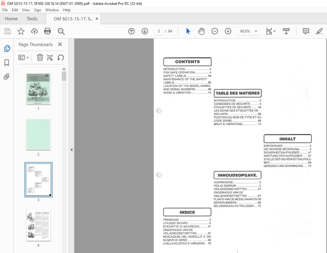The height and width of the screenshot is (253, 327).
Task: Print the document with printer icon
Action: tap(48, 31)
